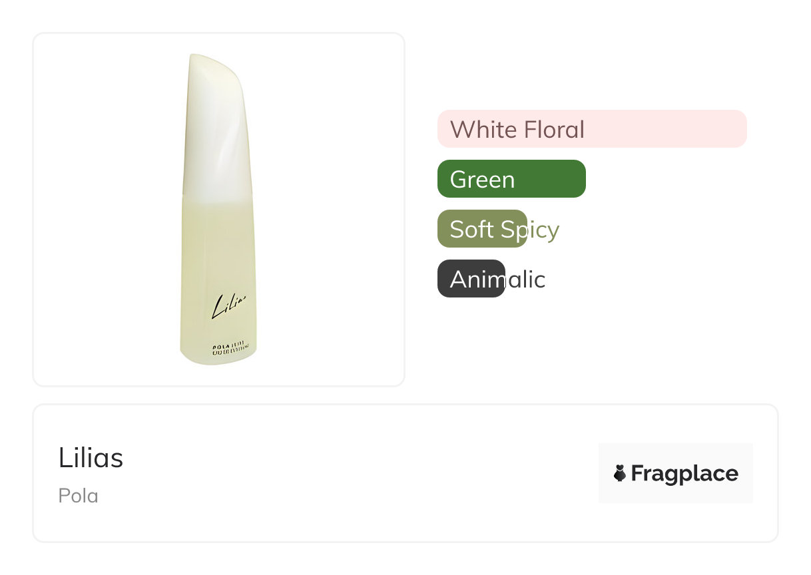Viewport: 811px width, 575px height.
Task: Click the Lilias perfume name heading
Action: pos(91,458)
